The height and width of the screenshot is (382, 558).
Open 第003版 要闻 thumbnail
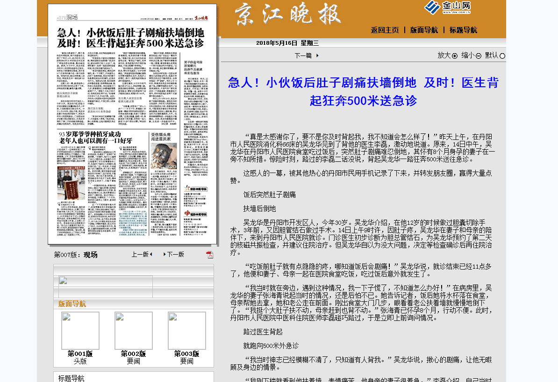pos(186,331)
